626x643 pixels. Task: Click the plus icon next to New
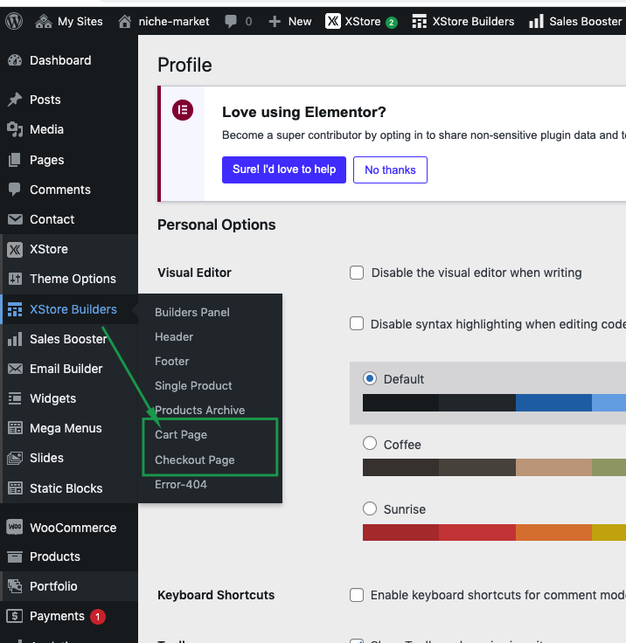(x=275, y=21)
